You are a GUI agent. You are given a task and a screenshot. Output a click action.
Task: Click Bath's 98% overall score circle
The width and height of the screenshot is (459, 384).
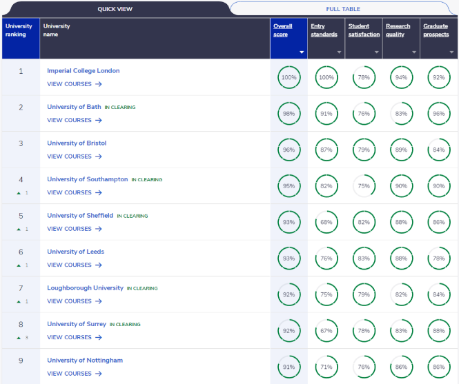tap(289, 114)
